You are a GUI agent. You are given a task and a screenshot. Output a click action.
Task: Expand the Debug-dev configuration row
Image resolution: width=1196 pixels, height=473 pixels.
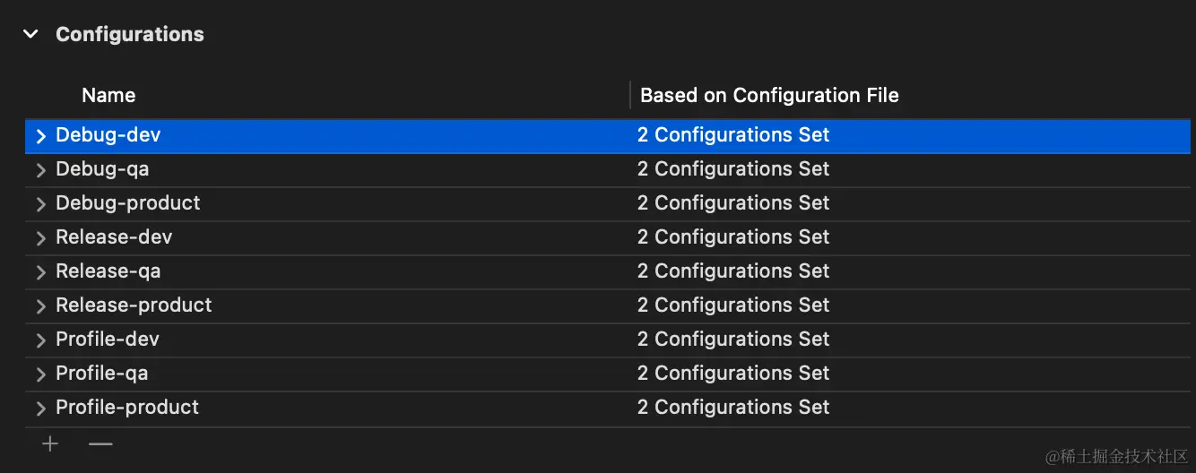(40, 136)
